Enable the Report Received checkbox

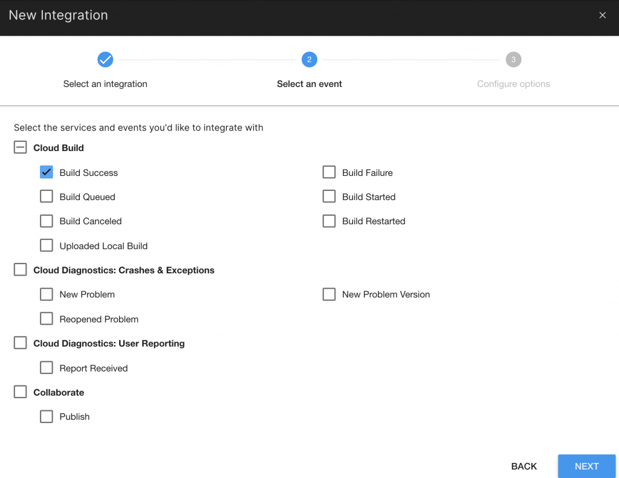click(x=47, y=367)
